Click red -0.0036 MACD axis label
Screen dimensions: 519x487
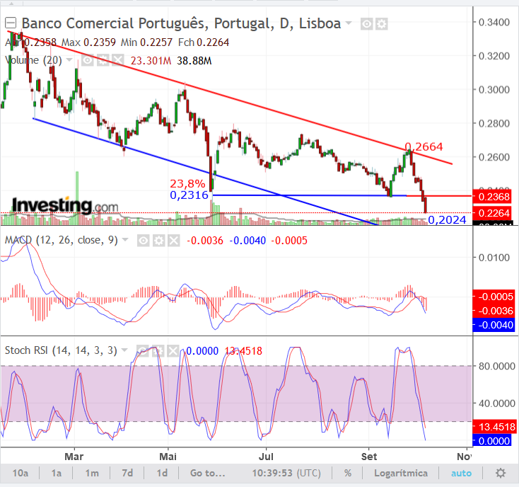click(x=493, y=311)
